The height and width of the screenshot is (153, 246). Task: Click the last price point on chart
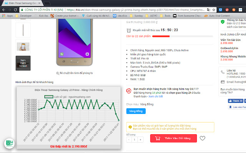[x=119, y=120]
